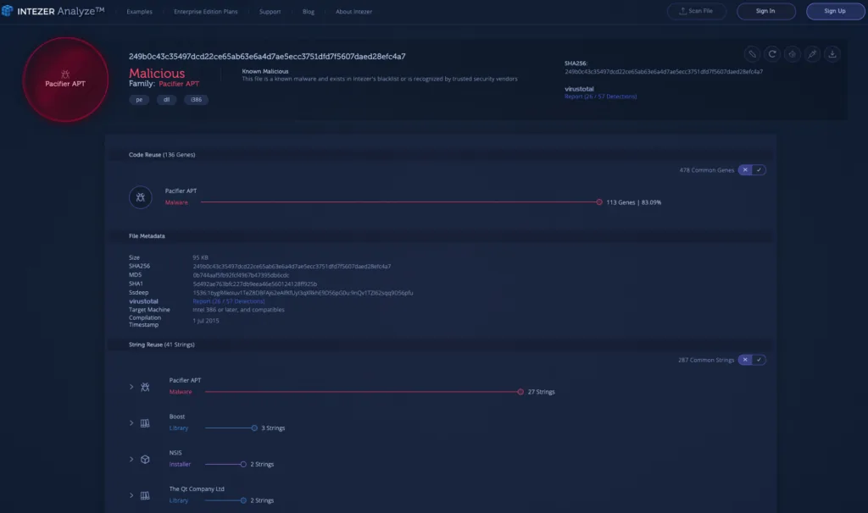This screenshot has height=513, width=868.
Task: Turn off Common Genes with X toggle
Action: coord(745,170)
